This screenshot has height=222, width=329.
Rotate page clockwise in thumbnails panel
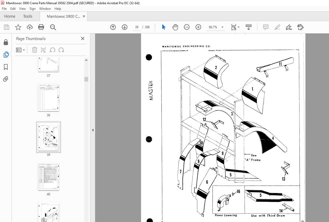[x=61, y=50]
